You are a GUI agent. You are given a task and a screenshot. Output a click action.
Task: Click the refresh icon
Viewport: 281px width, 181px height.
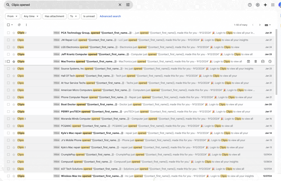(x=19, y=25)
